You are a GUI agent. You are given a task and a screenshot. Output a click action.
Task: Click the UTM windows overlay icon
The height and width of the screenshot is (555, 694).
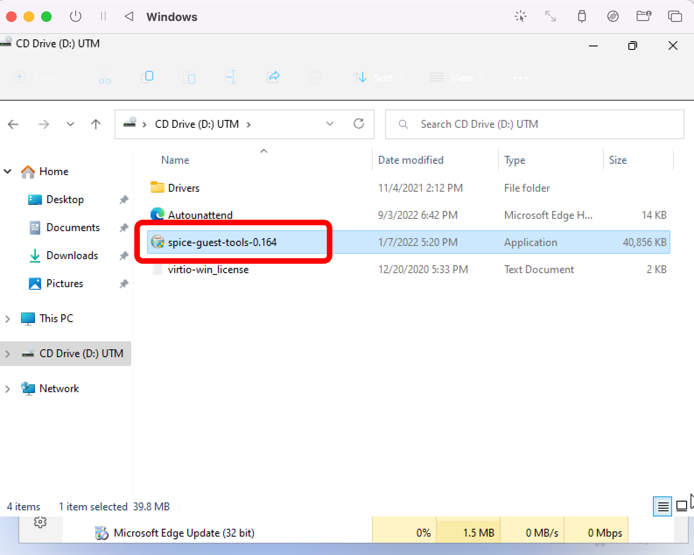pos(675,17)
